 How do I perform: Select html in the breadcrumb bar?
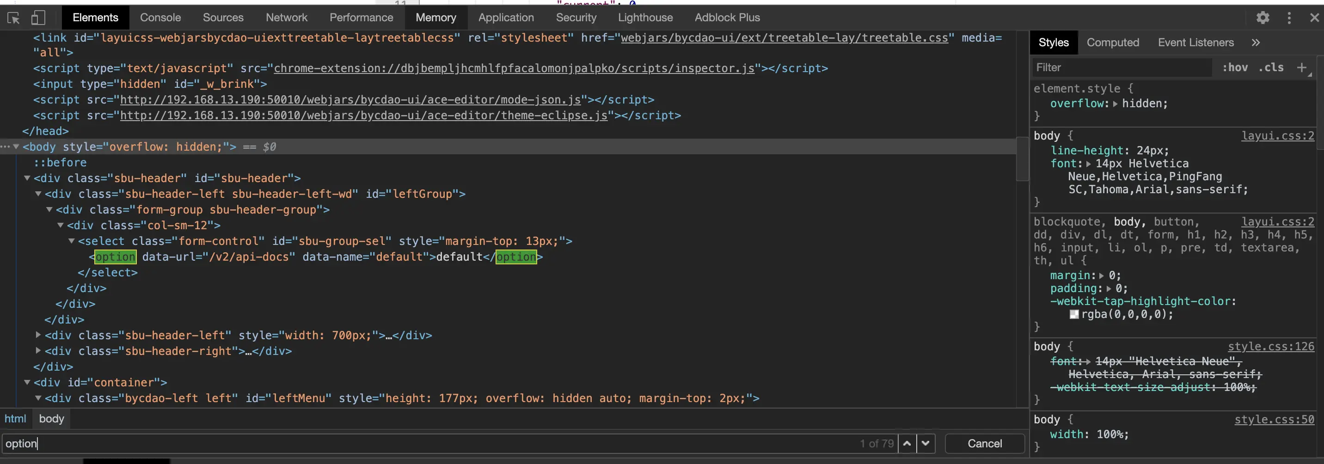[15, 419]
